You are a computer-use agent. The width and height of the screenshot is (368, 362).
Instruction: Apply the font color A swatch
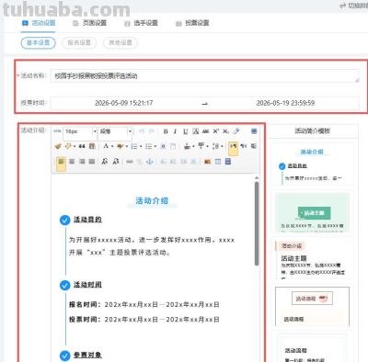pyautogui.click(x=106, y=146)
